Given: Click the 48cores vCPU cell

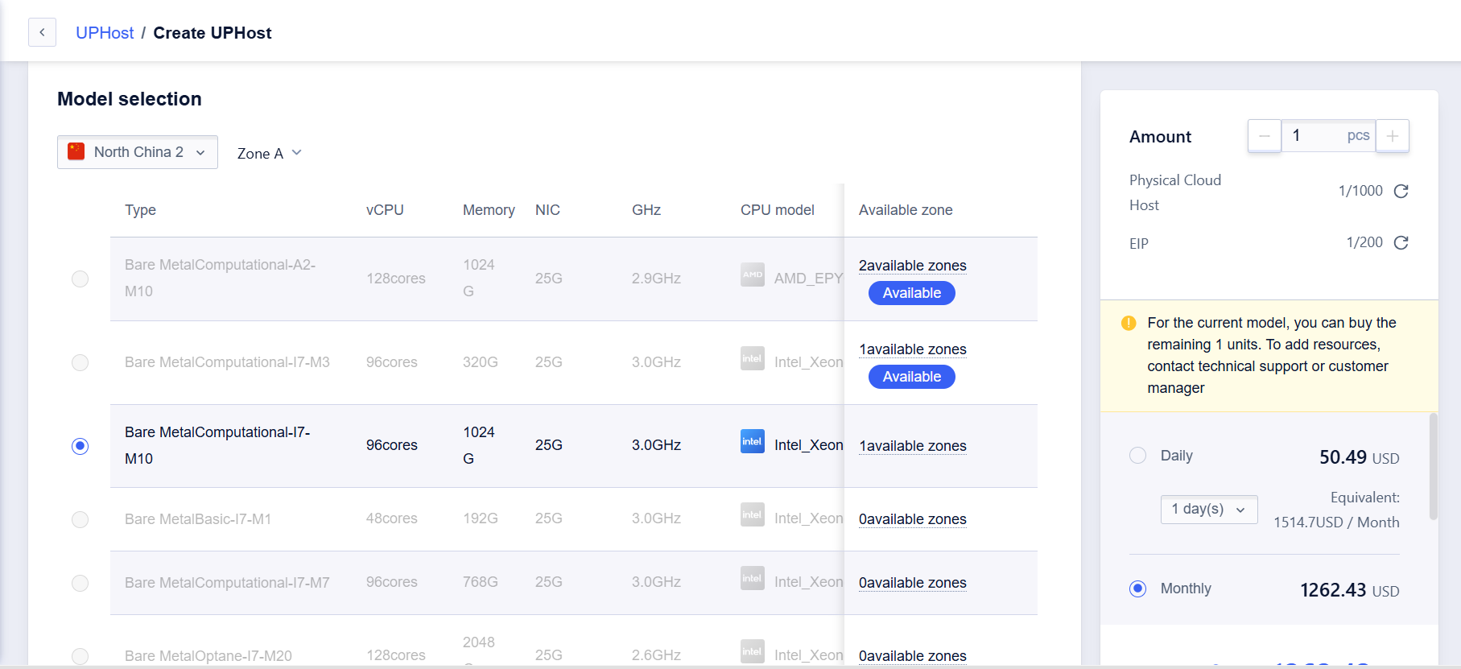Looking at the screenshot, I should click(x=392, y=518).
